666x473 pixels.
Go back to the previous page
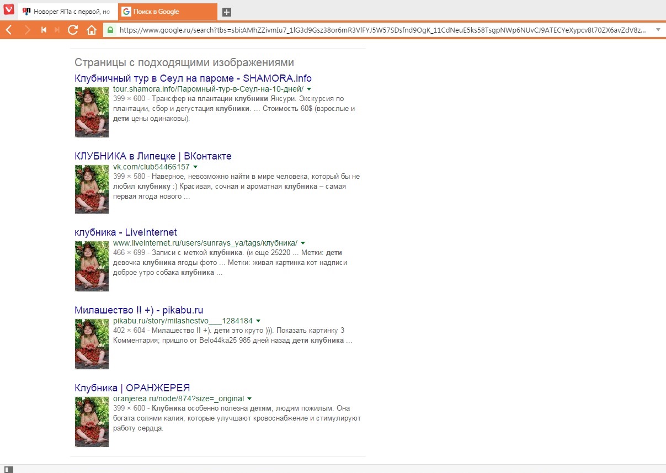click(9, 30)
